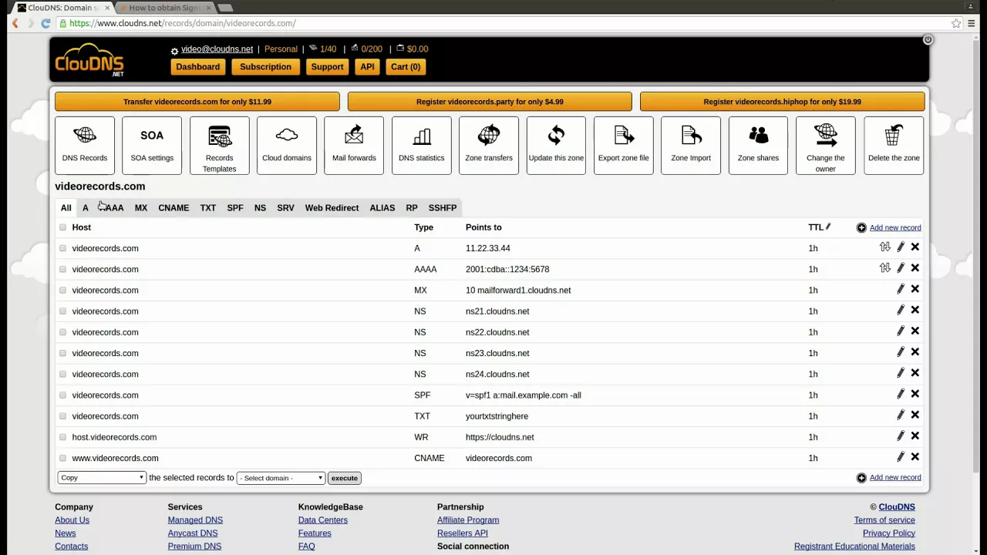Open the DNS Records tool
This screenshot has width=987, height=555.
pos(85,145)
